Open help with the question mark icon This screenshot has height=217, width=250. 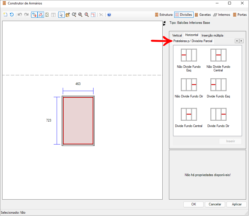[109, 15]
